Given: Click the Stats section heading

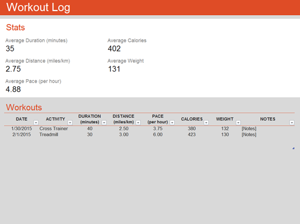Looking at the screenshot, I should click(x=15, y=28).
